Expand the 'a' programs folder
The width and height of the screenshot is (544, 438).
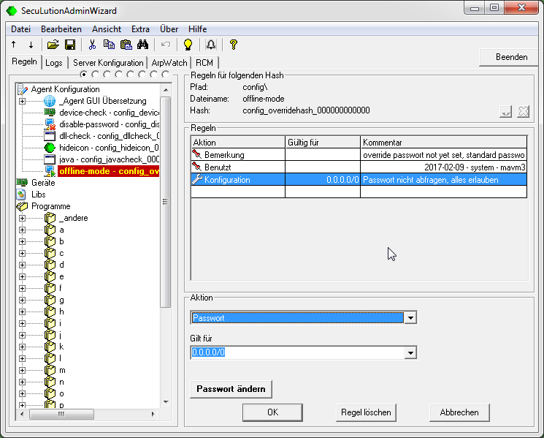coord(22,230)
